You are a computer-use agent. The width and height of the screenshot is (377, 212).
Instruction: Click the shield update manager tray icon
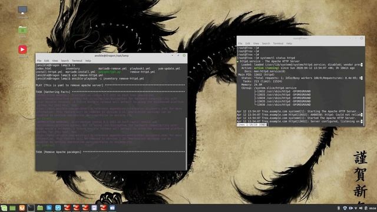pos(345,208)
